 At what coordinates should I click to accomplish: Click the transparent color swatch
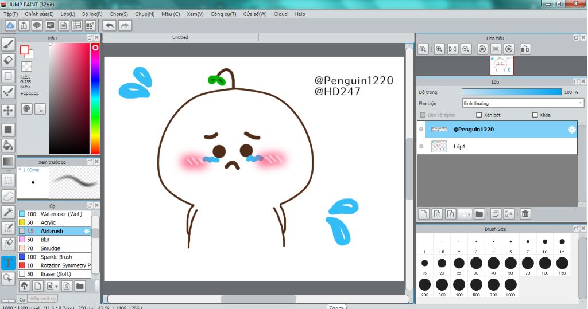[x=26, y=67]
